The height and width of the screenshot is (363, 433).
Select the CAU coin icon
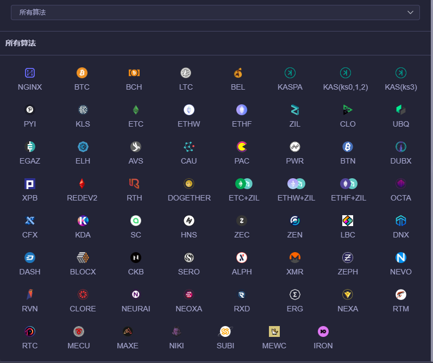coord(189,147)
